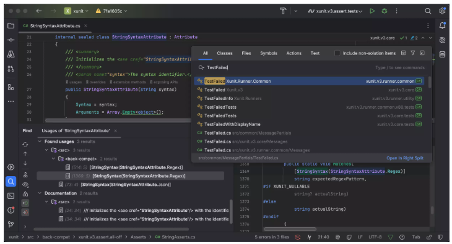
Task: Click UTF-8 encoding in status bar
Action: click(x=375, y=237)
